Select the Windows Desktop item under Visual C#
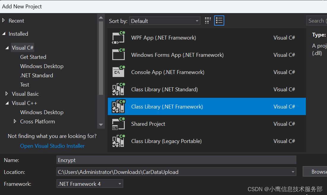 click(x=42, y=66)
